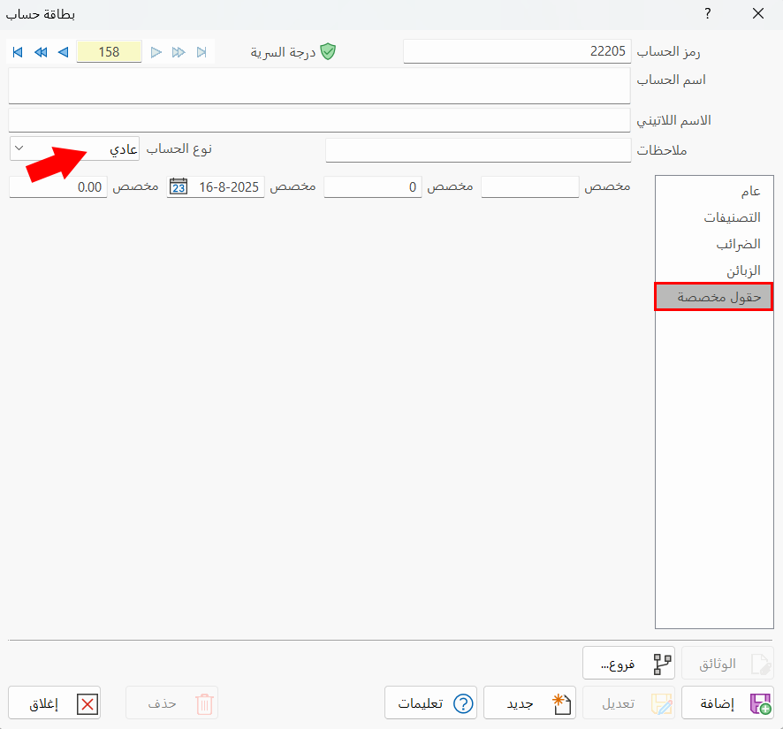Image resolution: width=783 pixels, height=729 pixels.
Task: Click the اسم الحساب account name field
Action: pos(319,86)
